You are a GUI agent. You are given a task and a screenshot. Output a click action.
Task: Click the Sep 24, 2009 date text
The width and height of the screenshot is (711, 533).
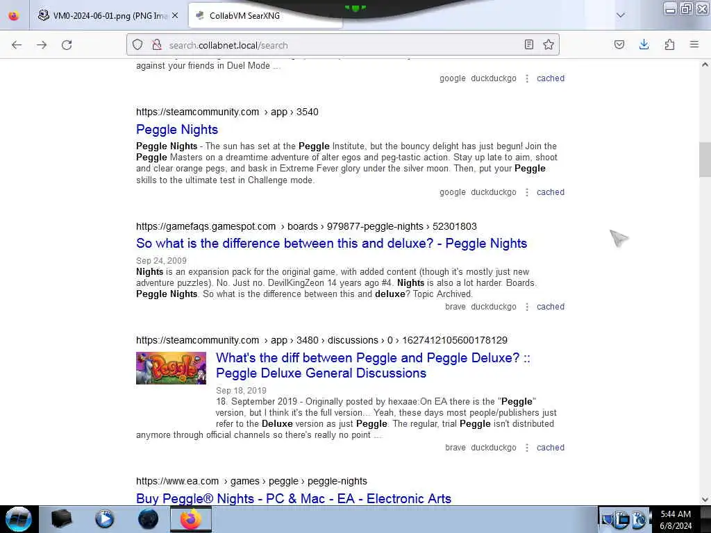coord(161,261)
